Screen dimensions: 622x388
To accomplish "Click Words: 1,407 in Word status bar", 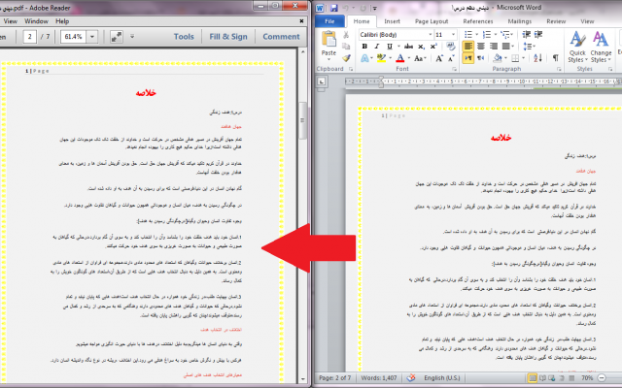I will click(379, 377).
